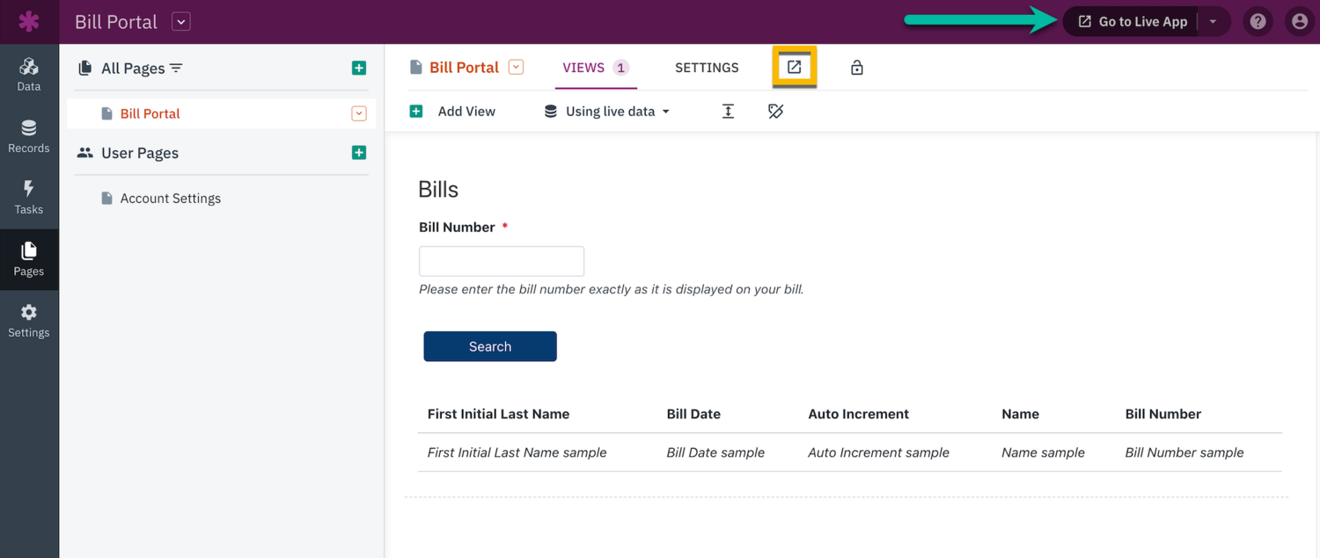The height and width of the screenshot is (558, 1320).
Task: Toggle field labels with the crossed tag icon
Action: 775,111
